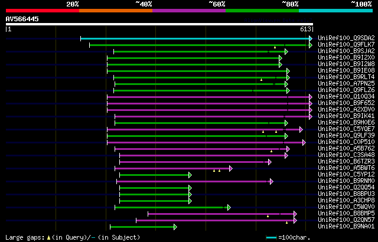Click the orange ~40% identity legend segment
The width and height of the screenshot is (378, 242).
coord(116,11)
